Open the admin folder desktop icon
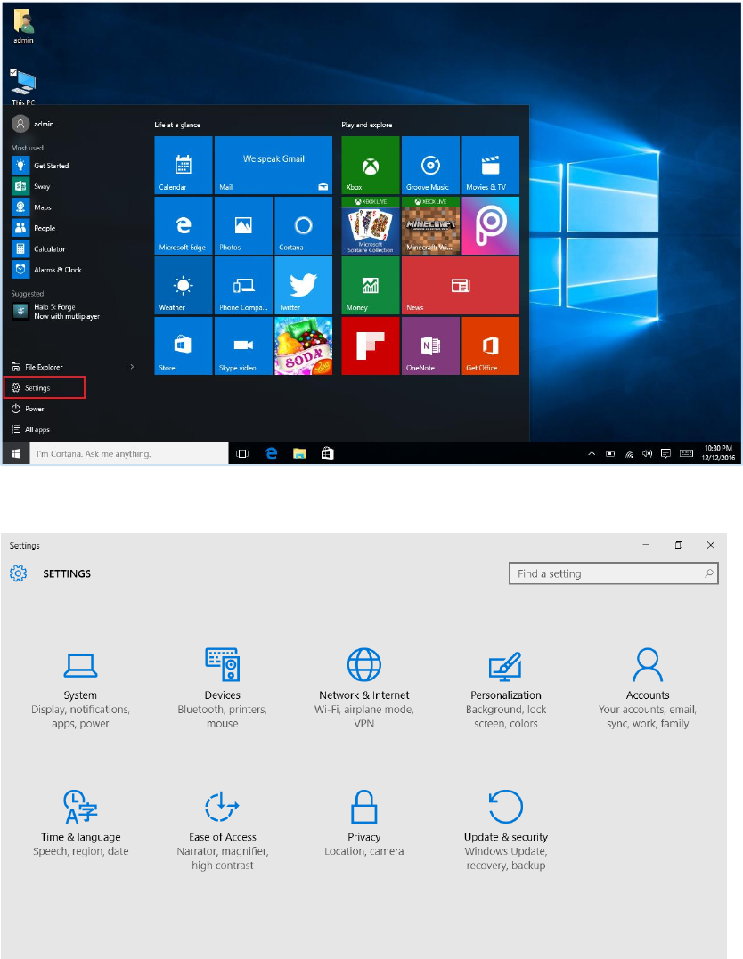The image size is (743, 959). tap(23, 27)
